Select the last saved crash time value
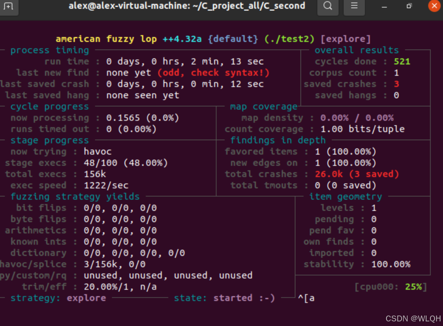Image resolution: width=443 pixels, height=326 pixels. [185, 84]
